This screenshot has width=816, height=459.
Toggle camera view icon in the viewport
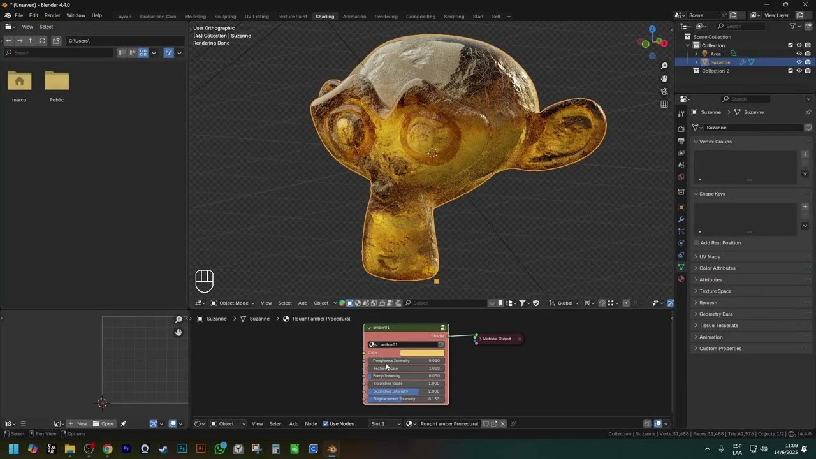664,91
